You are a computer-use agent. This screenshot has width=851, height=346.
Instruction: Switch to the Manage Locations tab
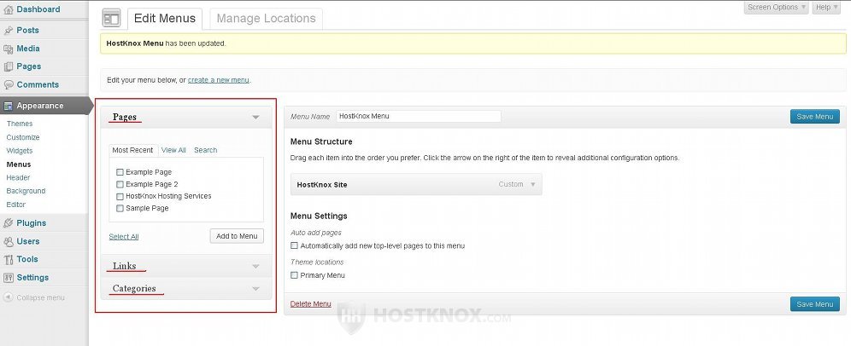(266, 19)
